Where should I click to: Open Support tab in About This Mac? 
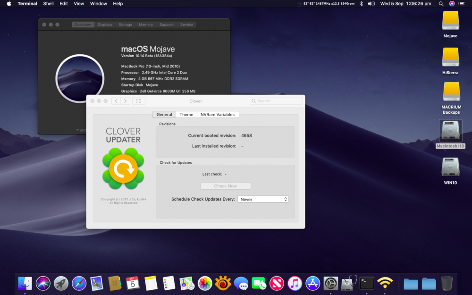click(x=167, y=25)
